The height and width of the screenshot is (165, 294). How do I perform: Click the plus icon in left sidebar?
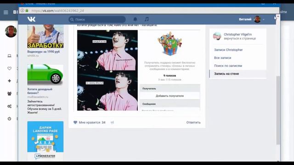point(9,81)
